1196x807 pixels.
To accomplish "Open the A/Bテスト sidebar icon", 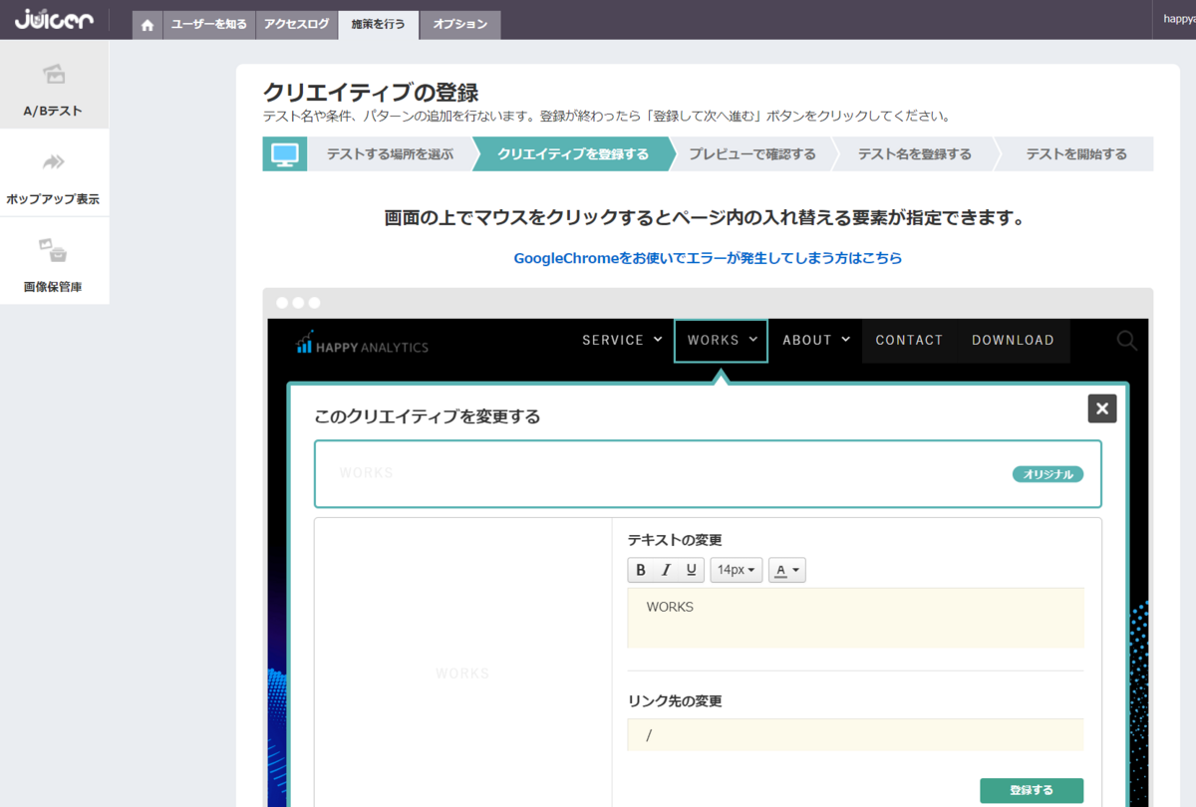I will coord(54,75).
